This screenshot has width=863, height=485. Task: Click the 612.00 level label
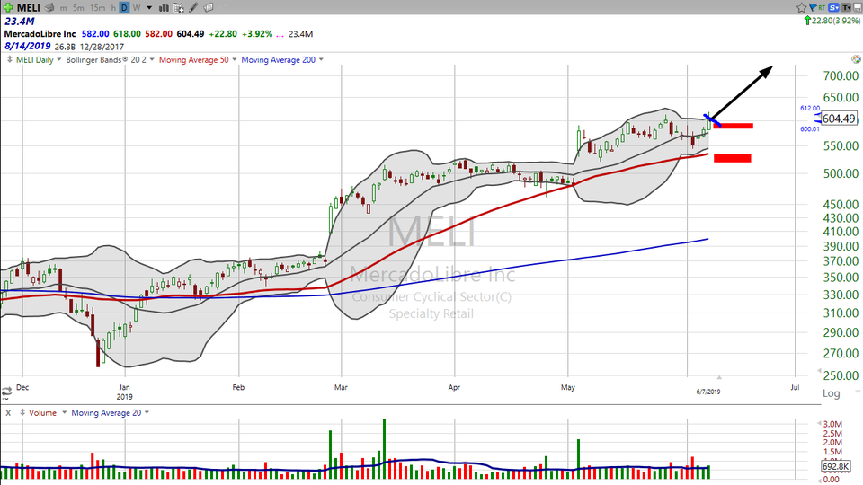(x=810, y=109)
